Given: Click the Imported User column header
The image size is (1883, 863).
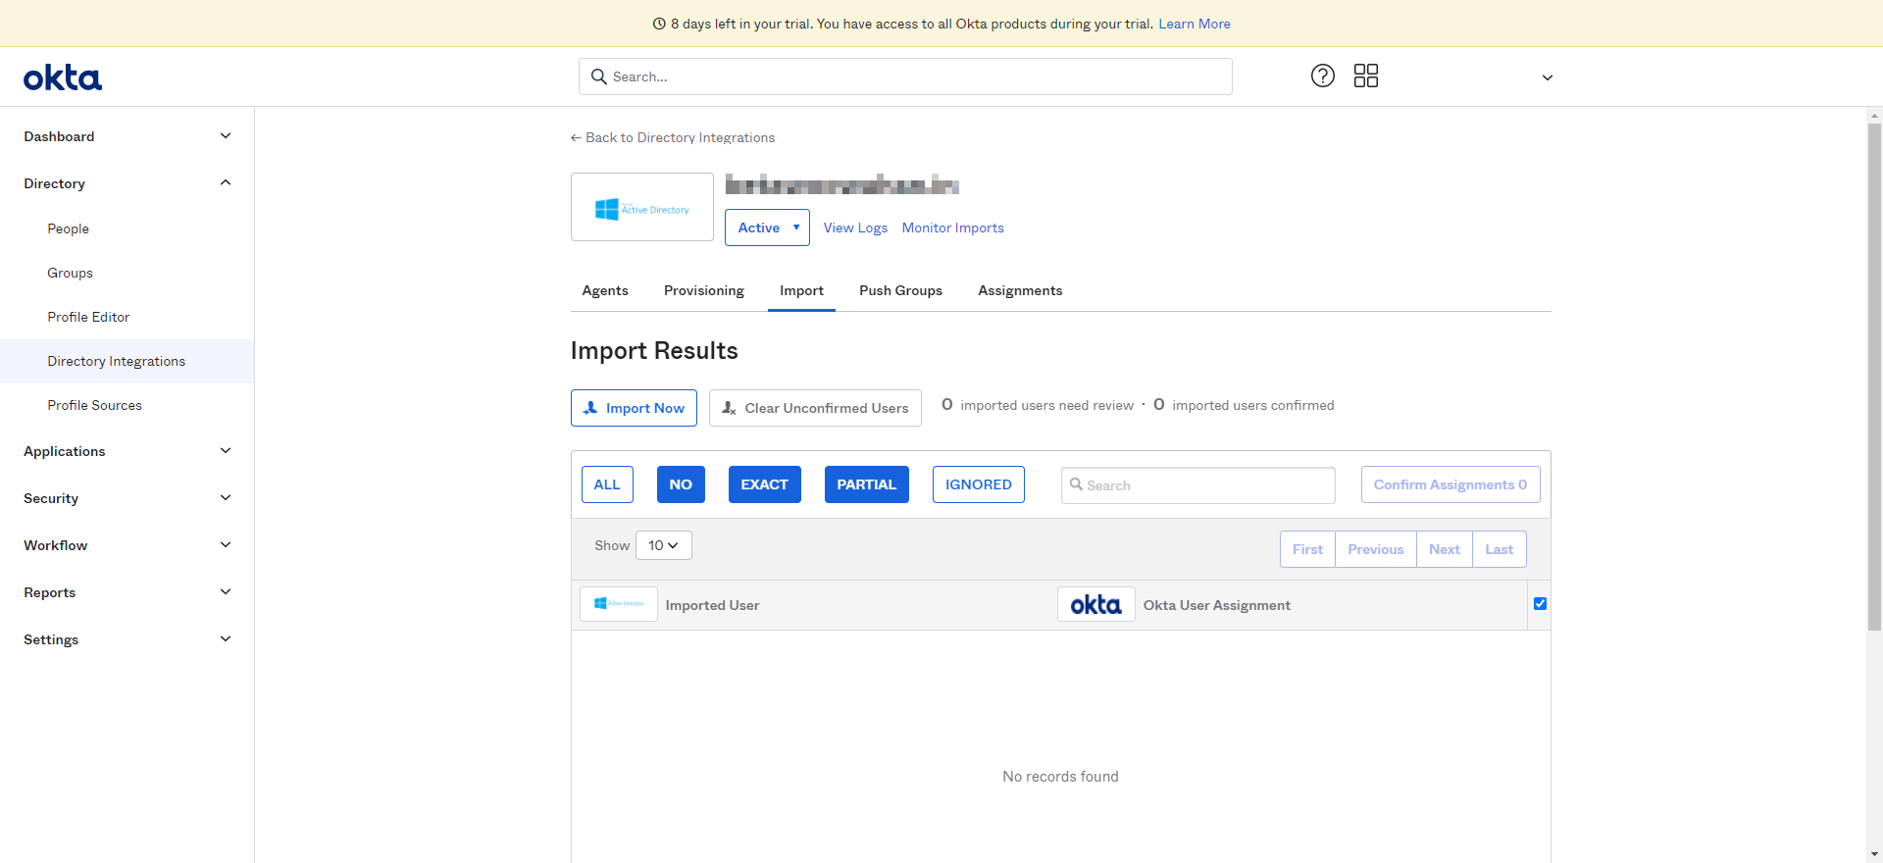Looking at the screenshot, I should (712, 605).
